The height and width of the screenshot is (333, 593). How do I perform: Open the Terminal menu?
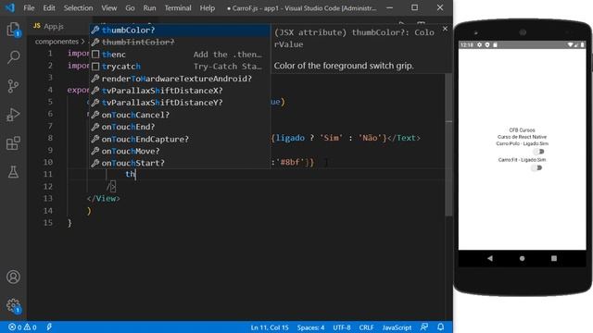[x=178, y=8]
